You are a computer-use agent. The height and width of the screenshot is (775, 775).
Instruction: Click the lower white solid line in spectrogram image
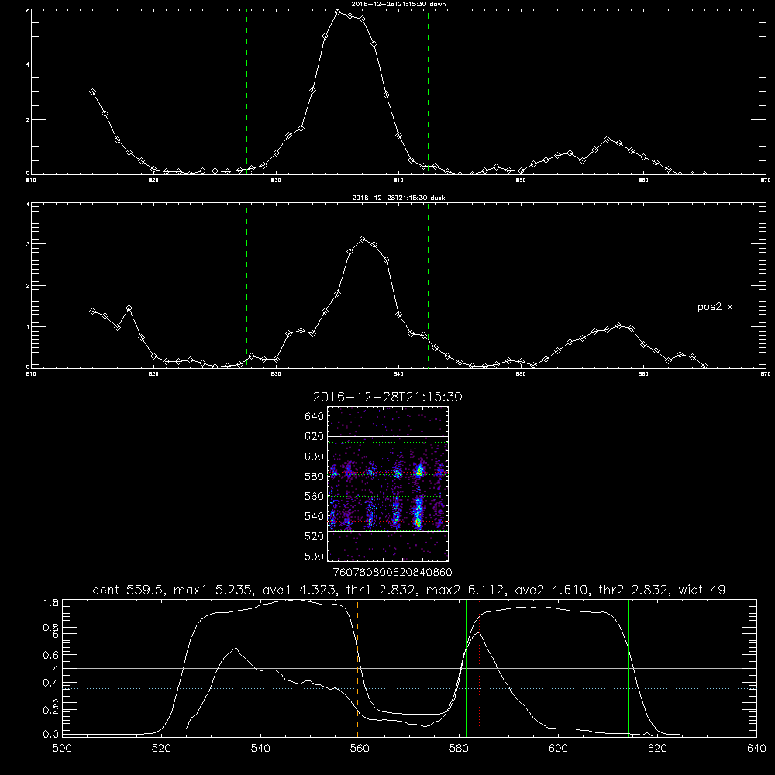tap(388, 531)
